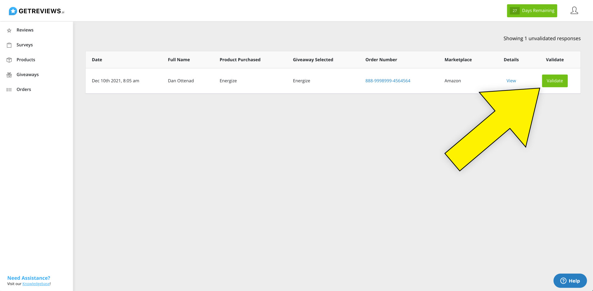Switch to the Giveaways section
Image resolution: width=593 pixels, height=291 pixels.
(x=28, y=74)
